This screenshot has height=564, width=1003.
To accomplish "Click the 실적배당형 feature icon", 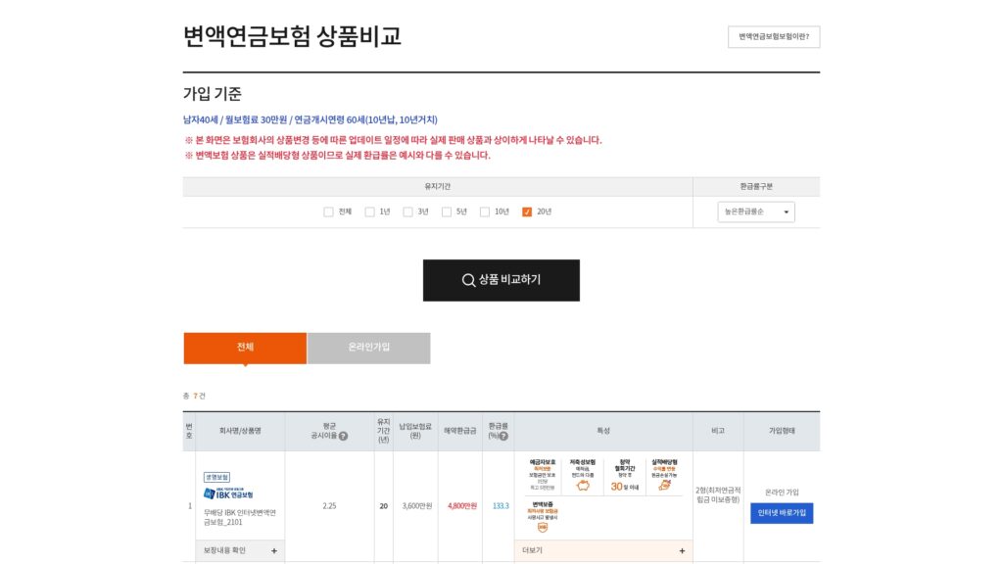I will [665, 484].
